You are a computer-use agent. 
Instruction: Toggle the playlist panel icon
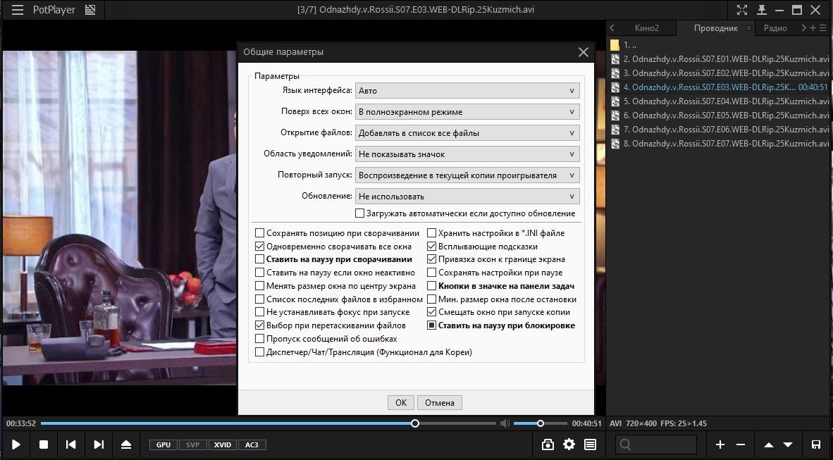590,445
